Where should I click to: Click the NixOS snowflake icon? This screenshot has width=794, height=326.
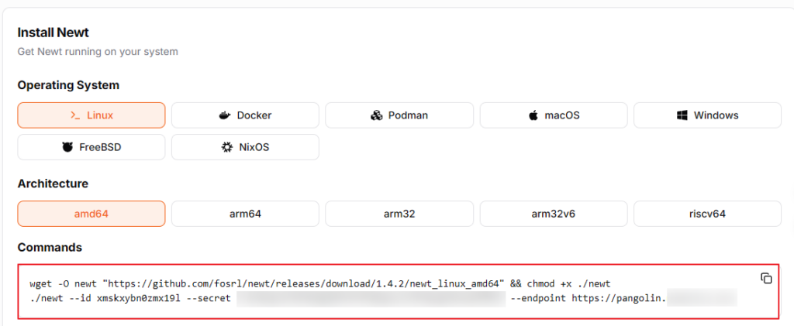[227, 147]
